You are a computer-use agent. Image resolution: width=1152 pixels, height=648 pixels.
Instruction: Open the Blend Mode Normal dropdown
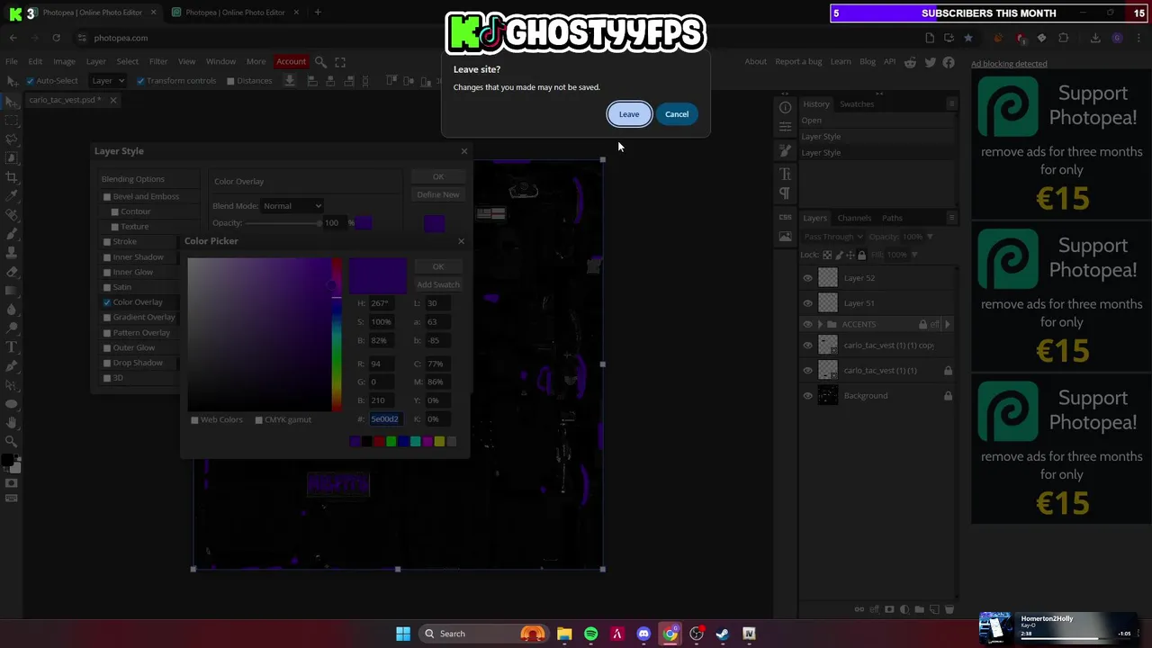pos(292,206)
